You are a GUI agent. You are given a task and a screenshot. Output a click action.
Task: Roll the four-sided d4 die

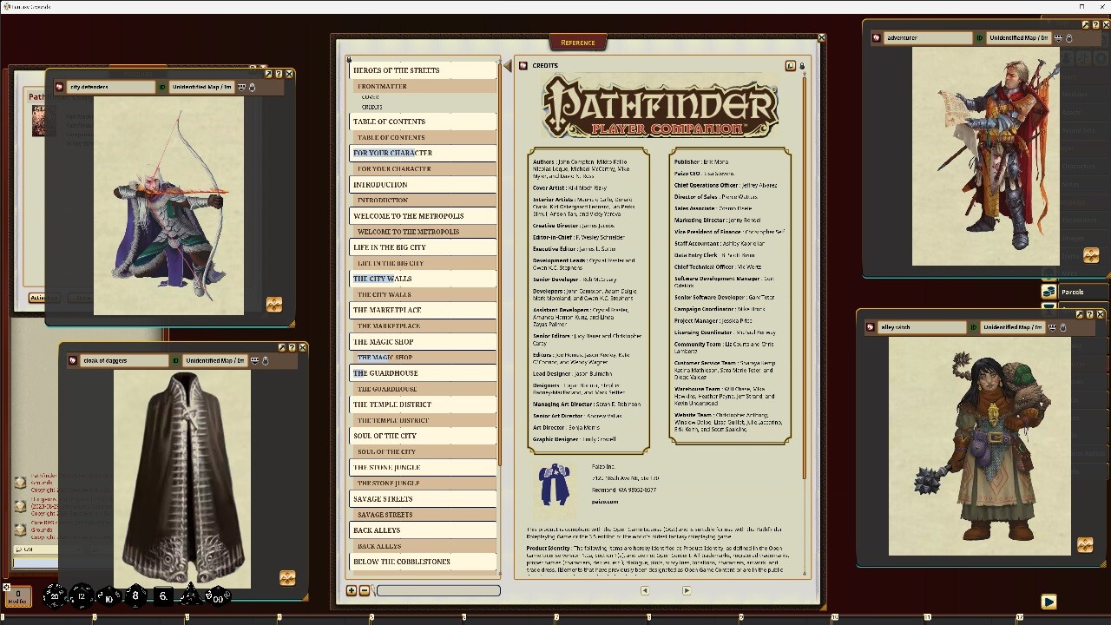point(190,595)
